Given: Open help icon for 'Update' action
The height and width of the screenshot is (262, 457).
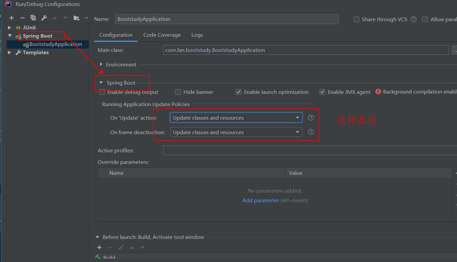Looking at the screenshot, I should click(311, 118).
